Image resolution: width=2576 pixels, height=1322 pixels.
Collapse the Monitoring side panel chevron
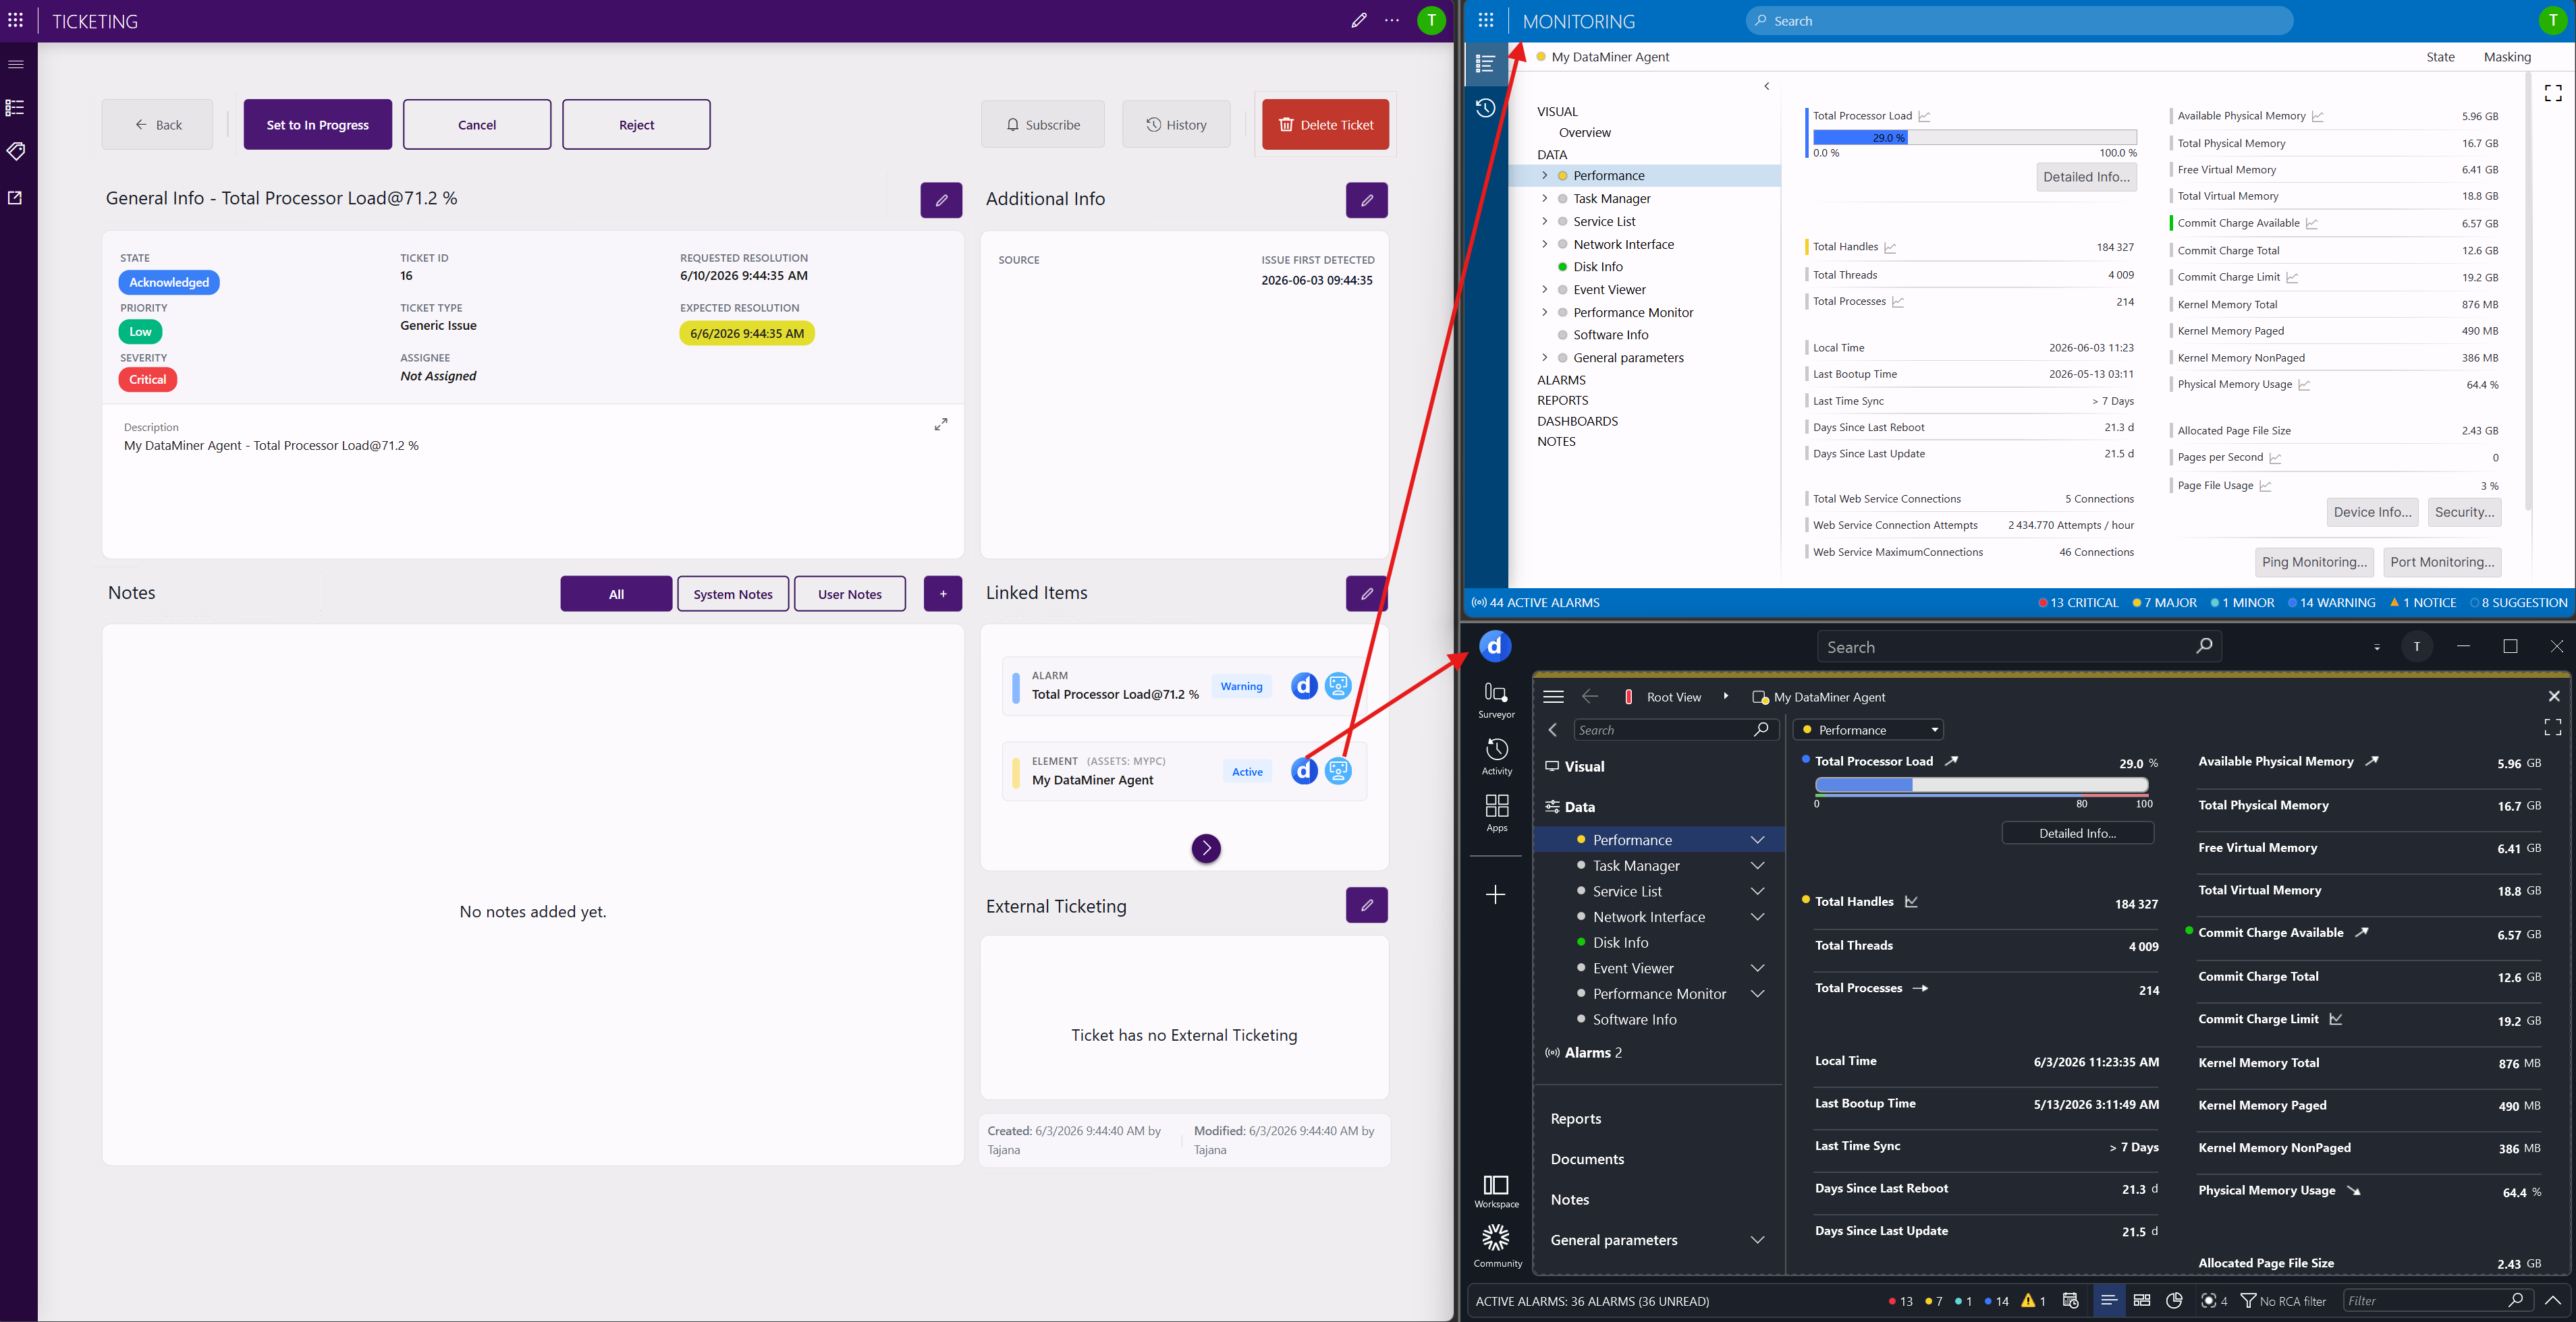1767,86
